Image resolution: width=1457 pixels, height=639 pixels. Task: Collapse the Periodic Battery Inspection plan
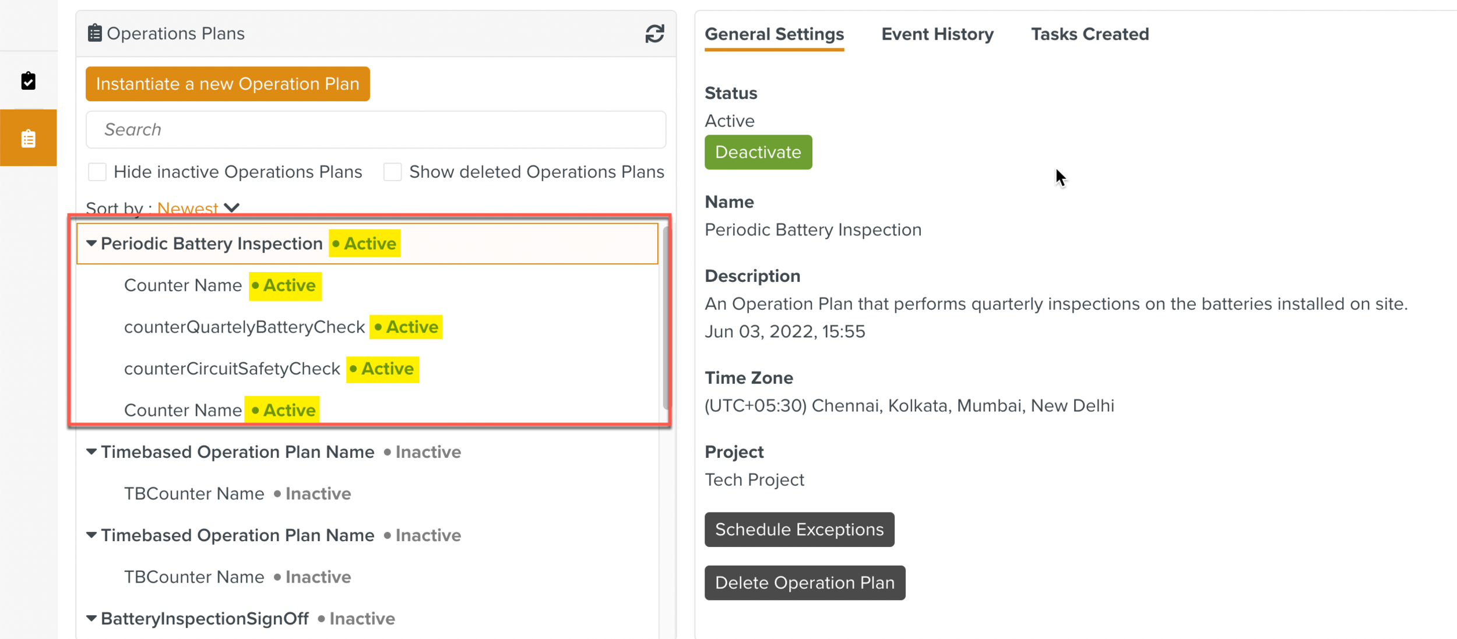pos(91,243)
